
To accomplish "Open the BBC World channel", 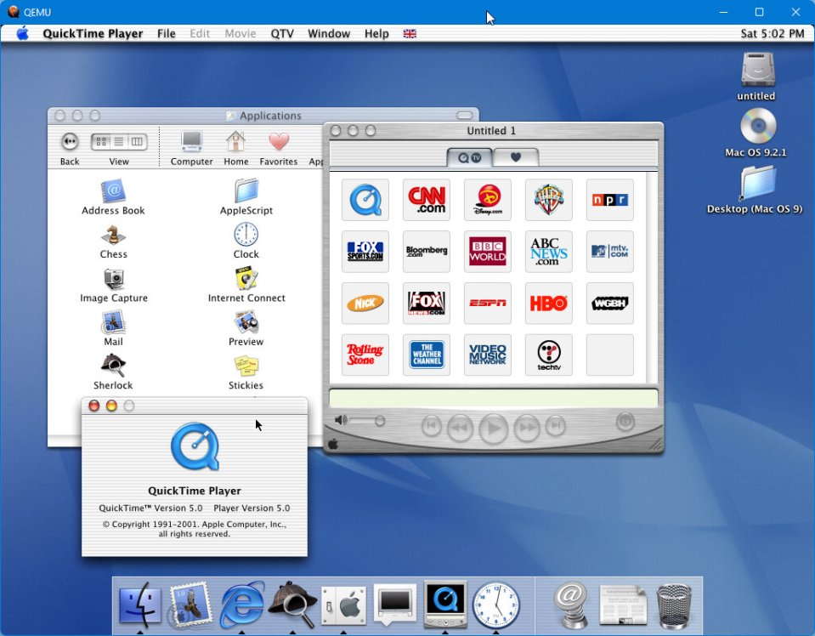I will tap(488, 252).
